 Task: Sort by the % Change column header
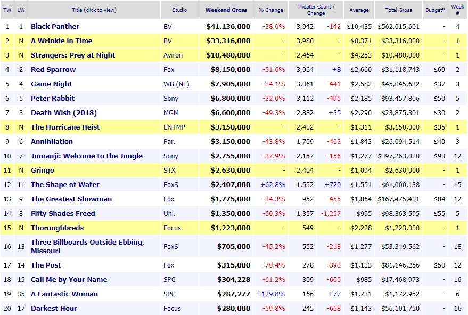(270, 10)
